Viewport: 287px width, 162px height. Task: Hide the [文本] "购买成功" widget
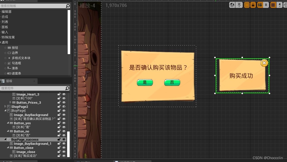click(x=64, y=156)
